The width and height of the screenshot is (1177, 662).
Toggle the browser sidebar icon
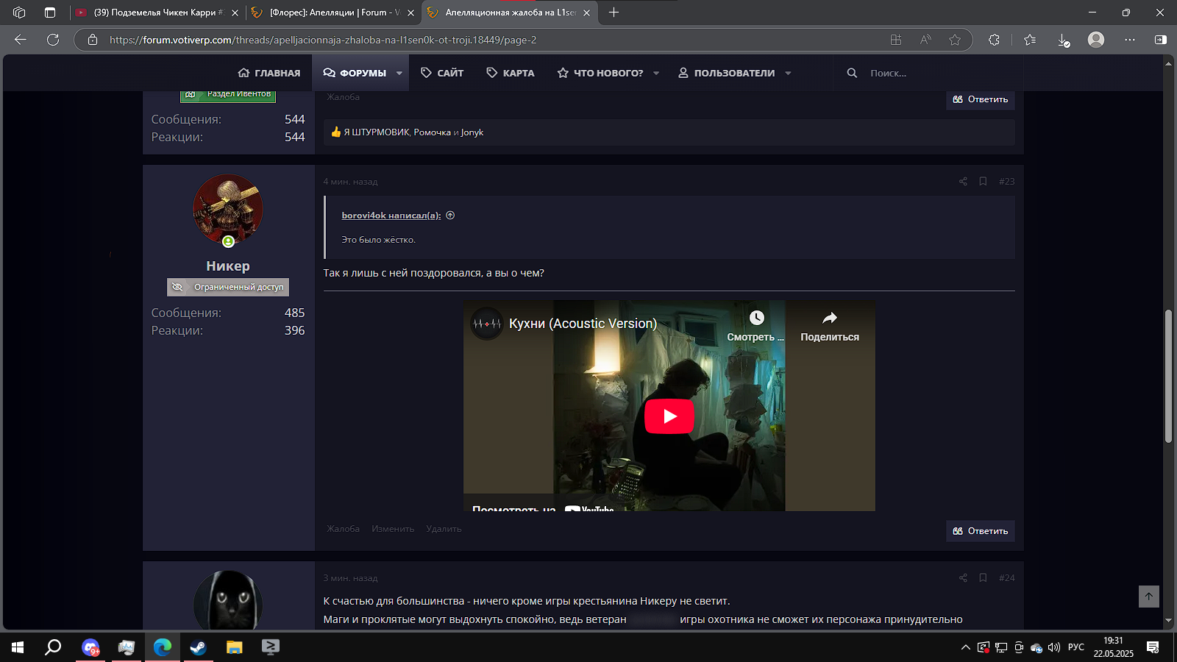pyautogui.click(x=1161, y=40)
